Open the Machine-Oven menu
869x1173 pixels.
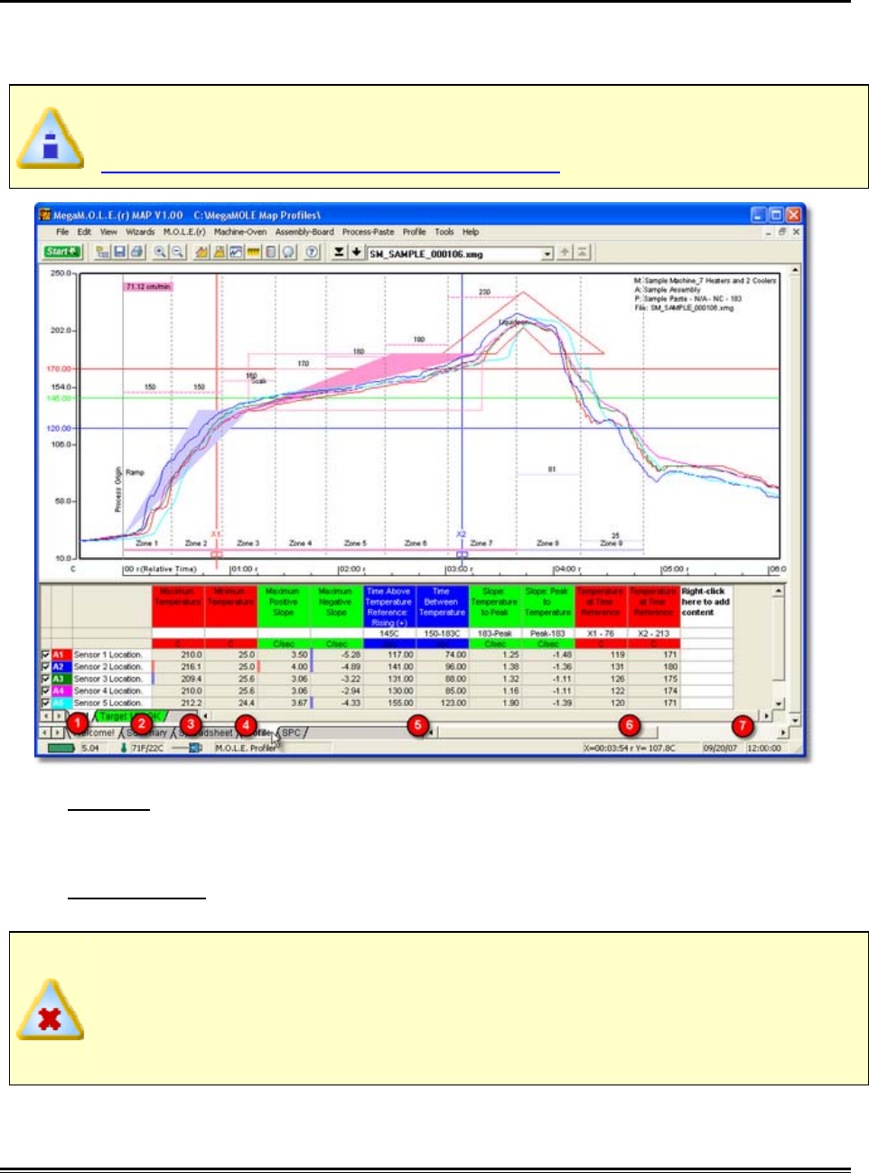(x=240, y=232)
